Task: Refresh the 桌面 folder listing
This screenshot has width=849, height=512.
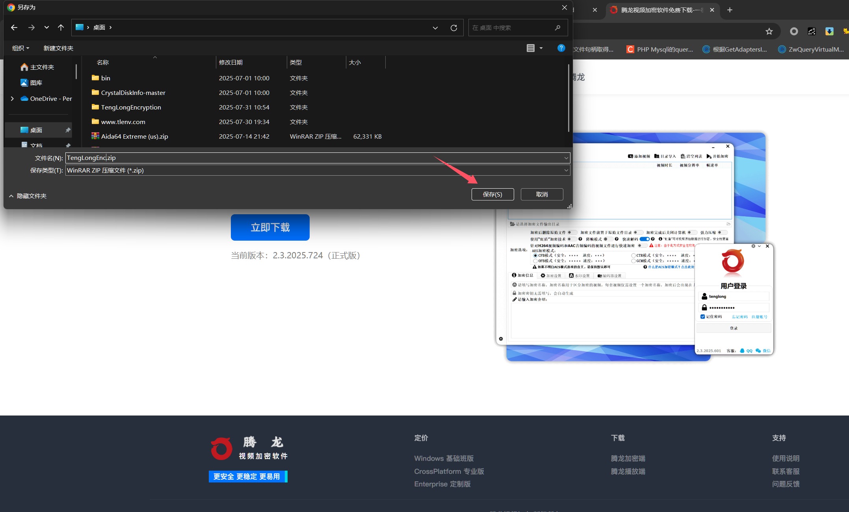Action: point(454,28)
